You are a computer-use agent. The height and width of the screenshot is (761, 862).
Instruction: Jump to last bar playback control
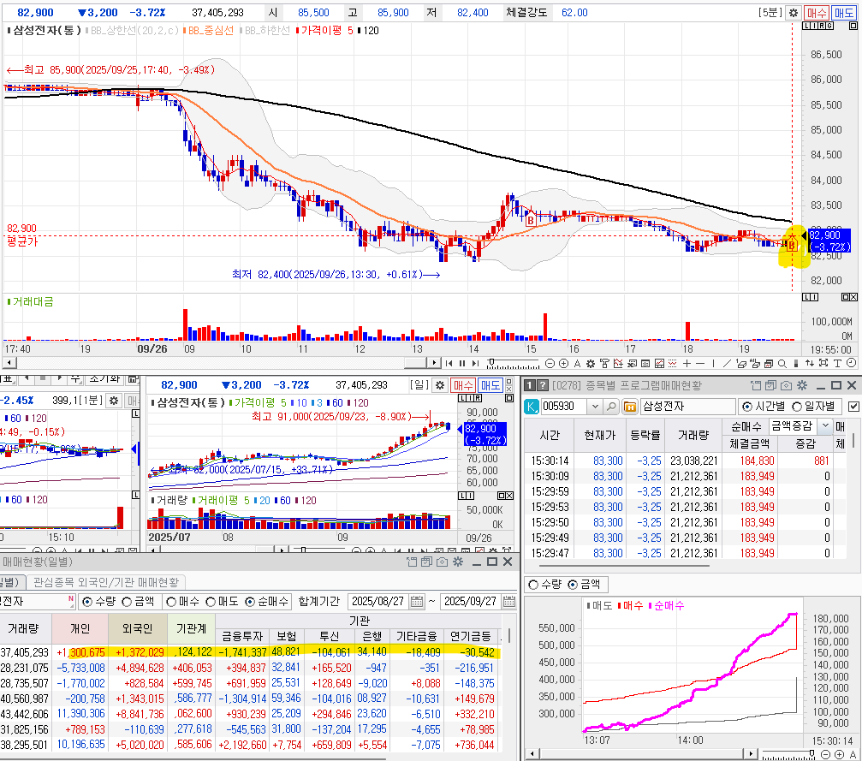(476, 364)
